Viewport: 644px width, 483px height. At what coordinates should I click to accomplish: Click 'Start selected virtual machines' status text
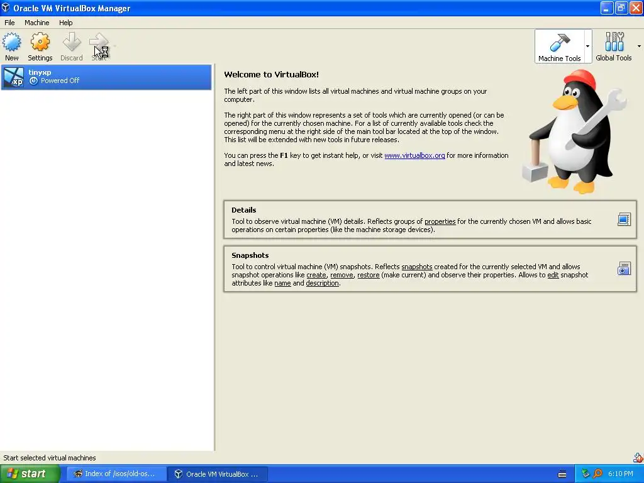[50, 458]
